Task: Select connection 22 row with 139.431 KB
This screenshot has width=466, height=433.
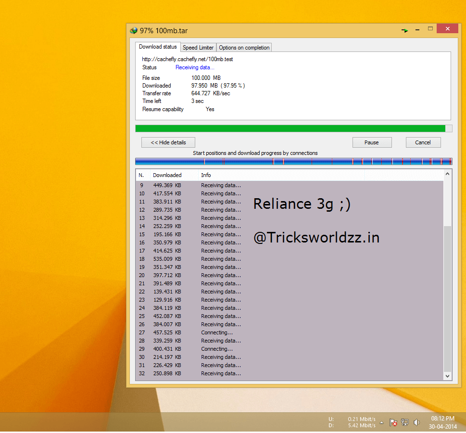Action: (290, 292)
